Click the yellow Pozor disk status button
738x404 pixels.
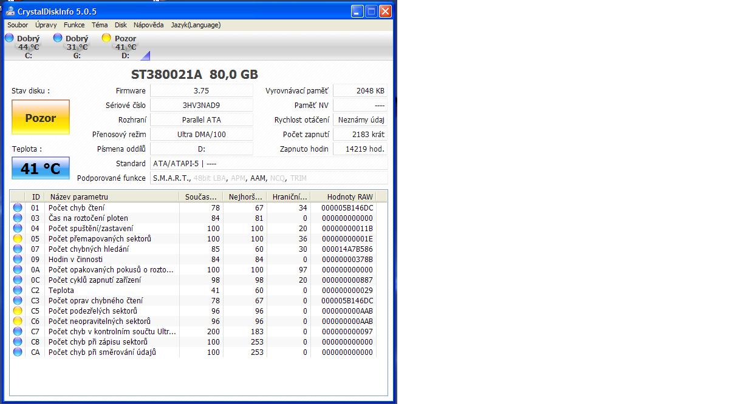pos(41,118)
